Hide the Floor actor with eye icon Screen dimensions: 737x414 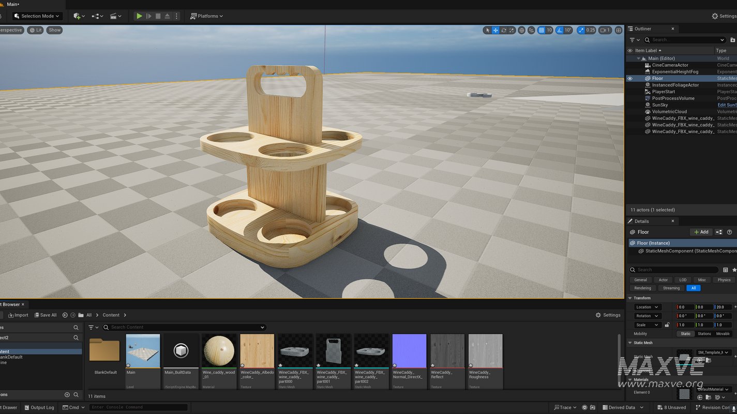630,79
